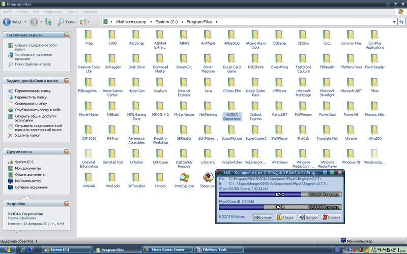
Task: Select the Daemon Tools Lite folder
Action: (x=89, y=58)
